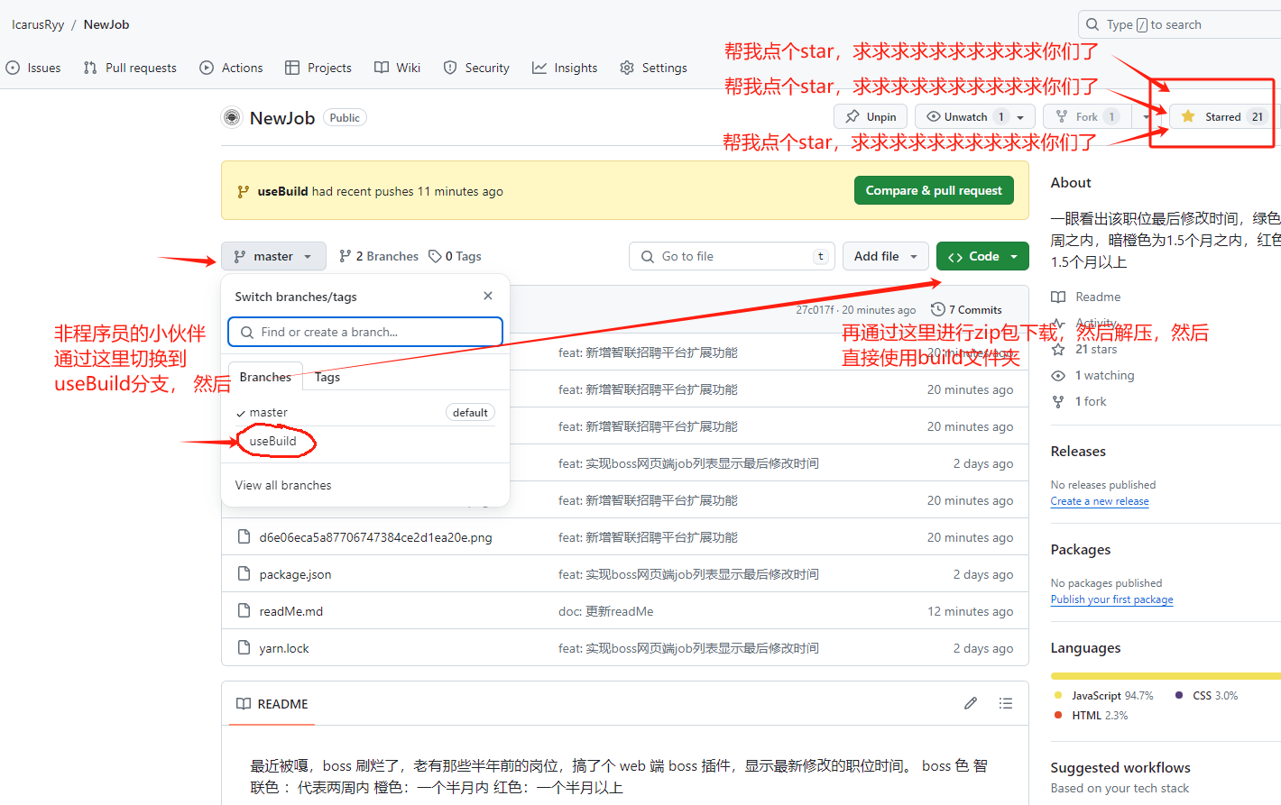Open the README outline list icon

click(1006, 703)
